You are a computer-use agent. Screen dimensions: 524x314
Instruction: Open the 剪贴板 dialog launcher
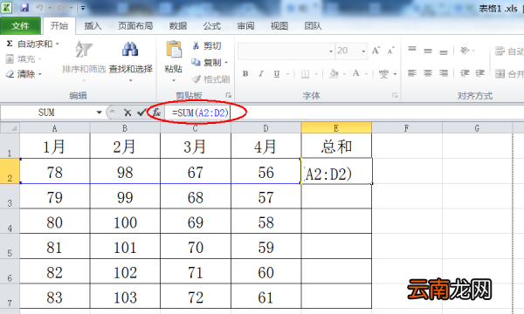[229, 95]
